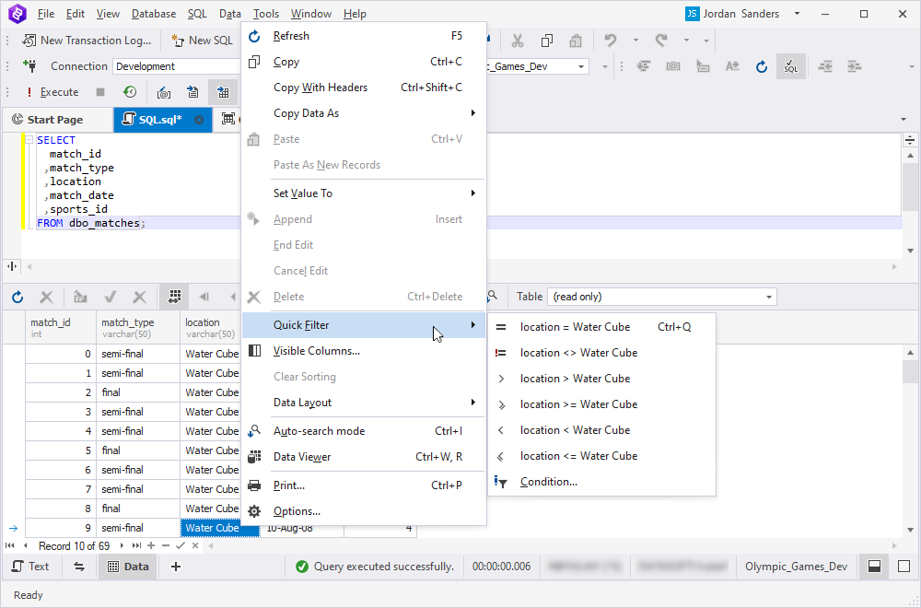Click the Stop execution square icon

[100, 92]
